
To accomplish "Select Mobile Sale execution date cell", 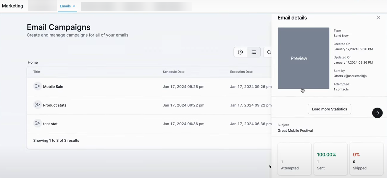I will coord(251,87).
